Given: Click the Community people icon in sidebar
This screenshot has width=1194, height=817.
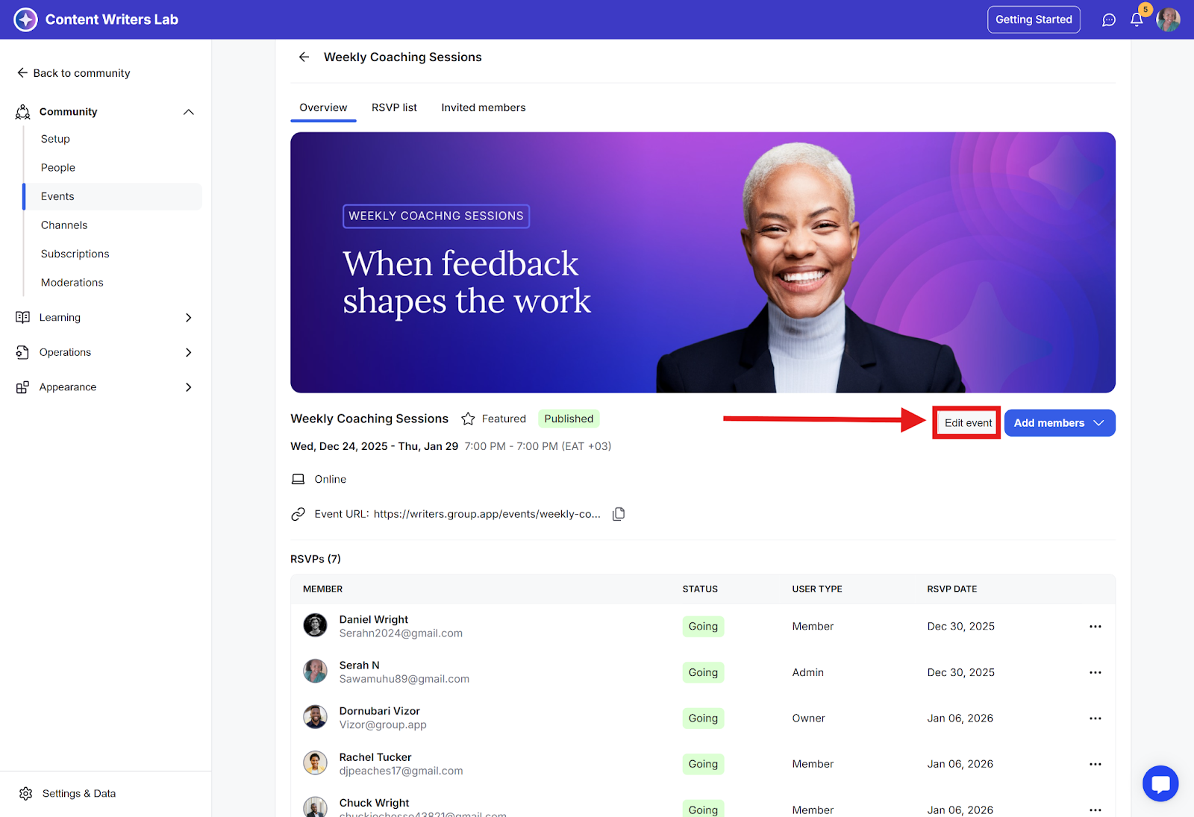Looking at the screenshot, I should coord(23,112).
